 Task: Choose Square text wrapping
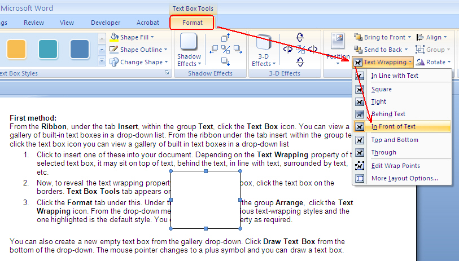coord(401,89)
